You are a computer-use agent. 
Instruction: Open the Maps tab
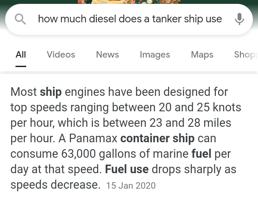click(x=202, y=55)
